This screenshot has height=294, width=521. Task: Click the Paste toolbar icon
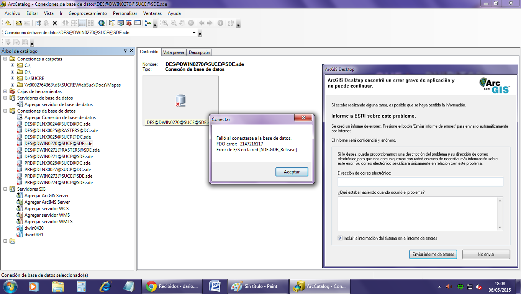click(x=46, y=23)
